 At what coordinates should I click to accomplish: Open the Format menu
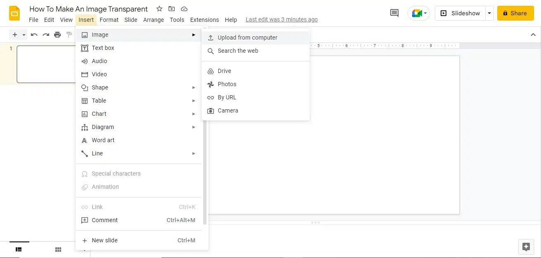point(109,20)
